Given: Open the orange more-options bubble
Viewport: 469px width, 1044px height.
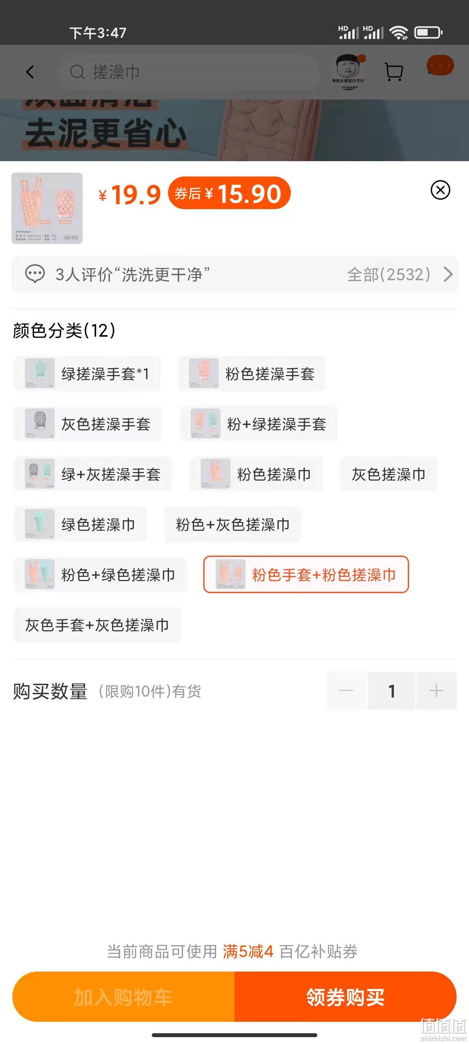Looking at the screenshot, I should tap(440, 65).
